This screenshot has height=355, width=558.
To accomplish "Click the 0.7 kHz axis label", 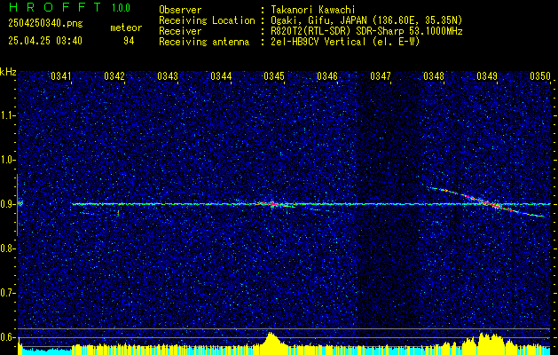I will [x=7, y=293].
